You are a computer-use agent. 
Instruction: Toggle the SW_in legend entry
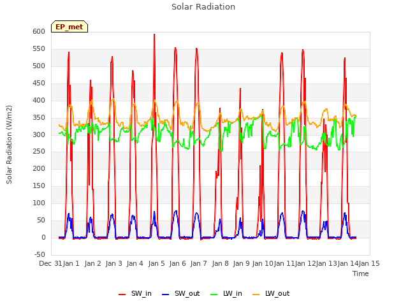(x=135, y=293)
